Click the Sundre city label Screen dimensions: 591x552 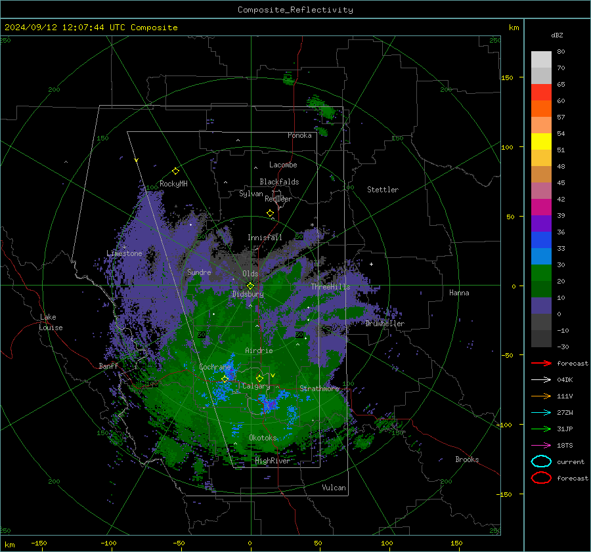click(199, 272)
